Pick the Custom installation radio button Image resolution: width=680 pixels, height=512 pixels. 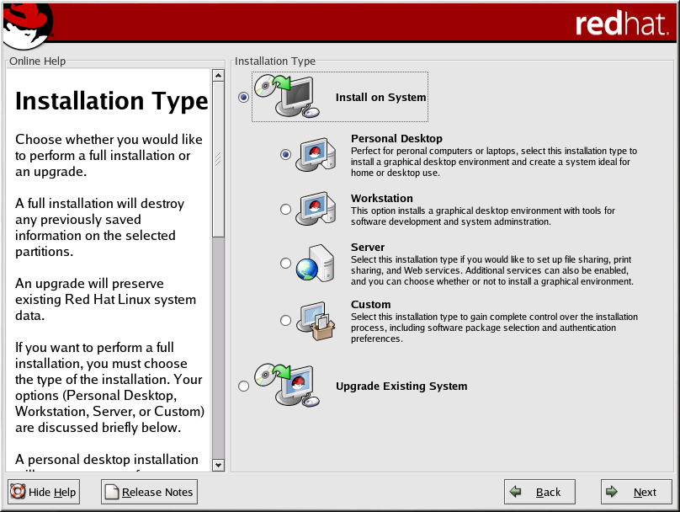click(286, 320)
